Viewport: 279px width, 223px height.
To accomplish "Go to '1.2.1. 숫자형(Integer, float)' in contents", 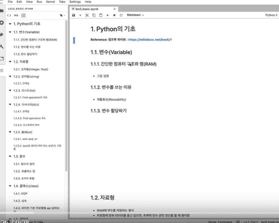I will [31, 70].
